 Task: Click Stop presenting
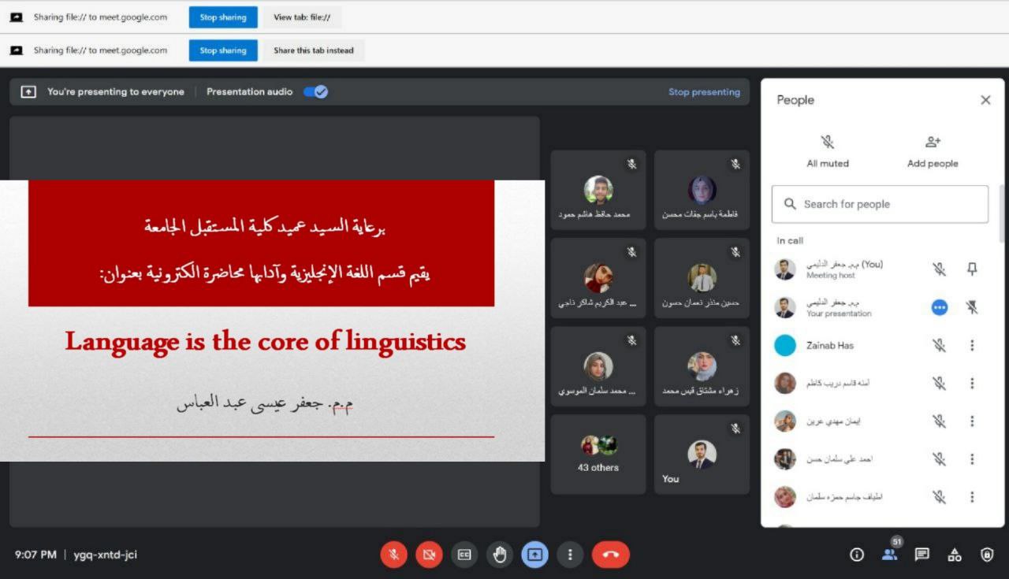[x=704, y=91]
